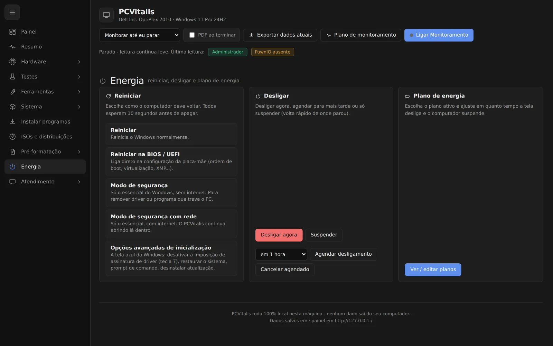Click the Energia power icon in sidebar
The height and width of the screenshot is (346, 553).
click(x=12, y=166)
